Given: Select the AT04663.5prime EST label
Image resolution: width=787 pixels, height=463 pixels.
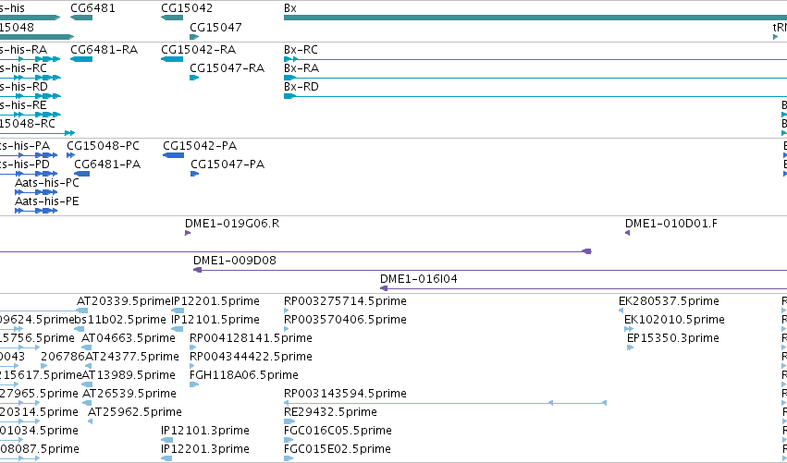Looking at the screenshot, I should (x=129, y=338).
